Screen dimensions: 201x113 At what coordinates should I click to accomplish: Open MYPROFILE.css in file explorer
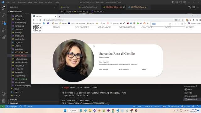pos(21,52)
